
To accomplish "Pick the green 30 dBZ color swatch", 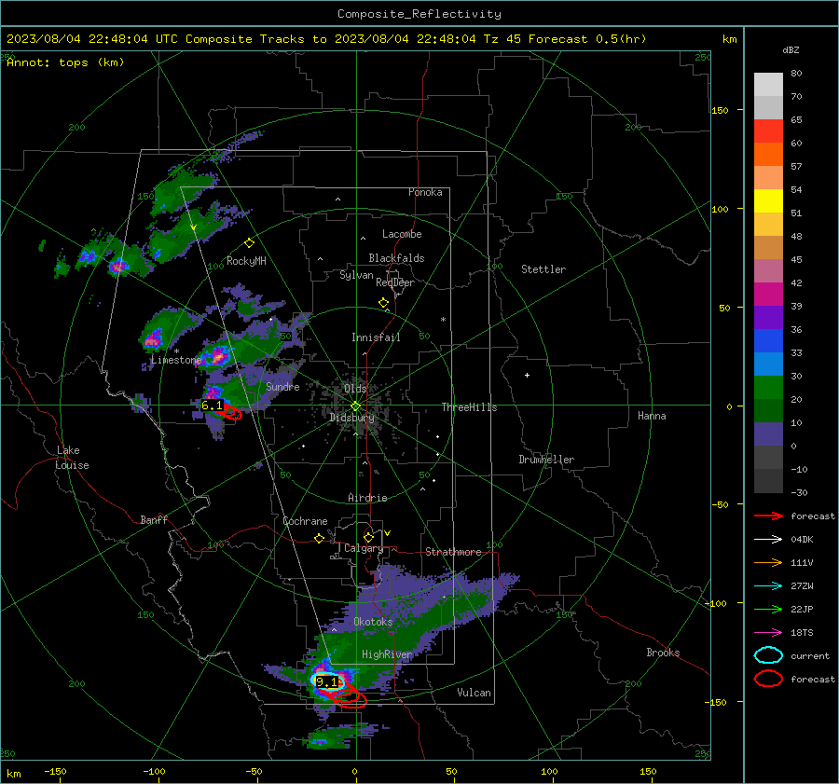I will point(768,387).
